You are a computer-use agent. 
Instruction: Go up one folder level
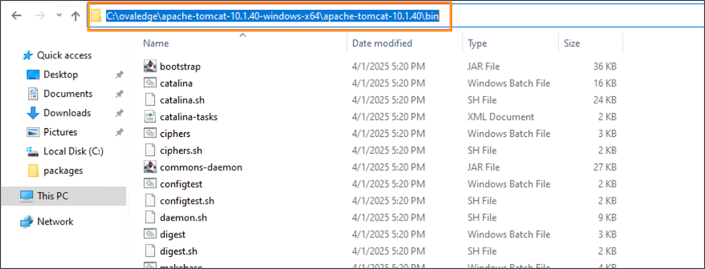point(76,16)
